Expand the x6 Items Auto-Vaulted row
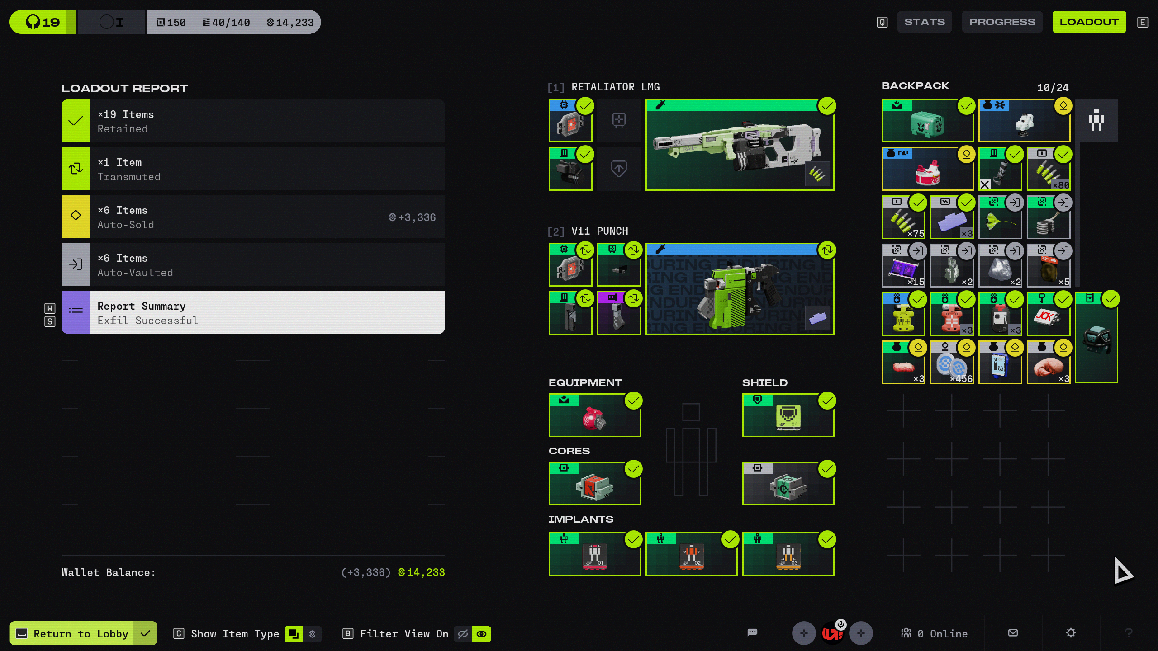The width and height of the screenshot is (1158, 651). 253,265
